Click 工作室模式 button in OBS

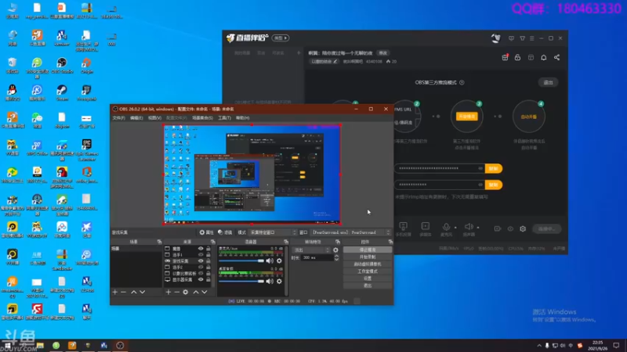tap(368, 271)
